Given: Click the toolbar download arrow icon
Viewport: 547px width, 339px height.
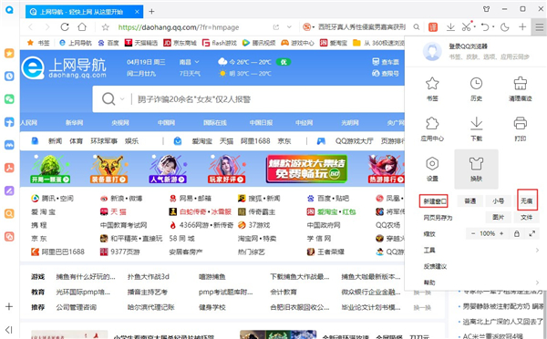Looking at the screenshot, I should click(x=450, y=26).
